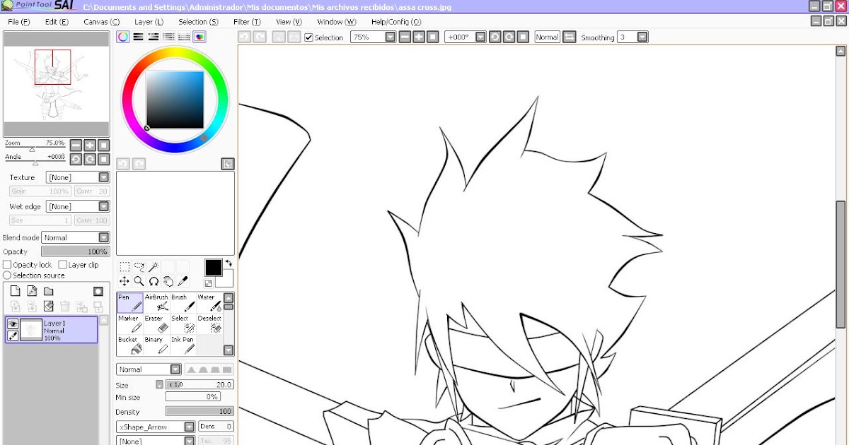849x445 pixels.
Task: Select the Ink Pen tool
Action: click(183, 345)
